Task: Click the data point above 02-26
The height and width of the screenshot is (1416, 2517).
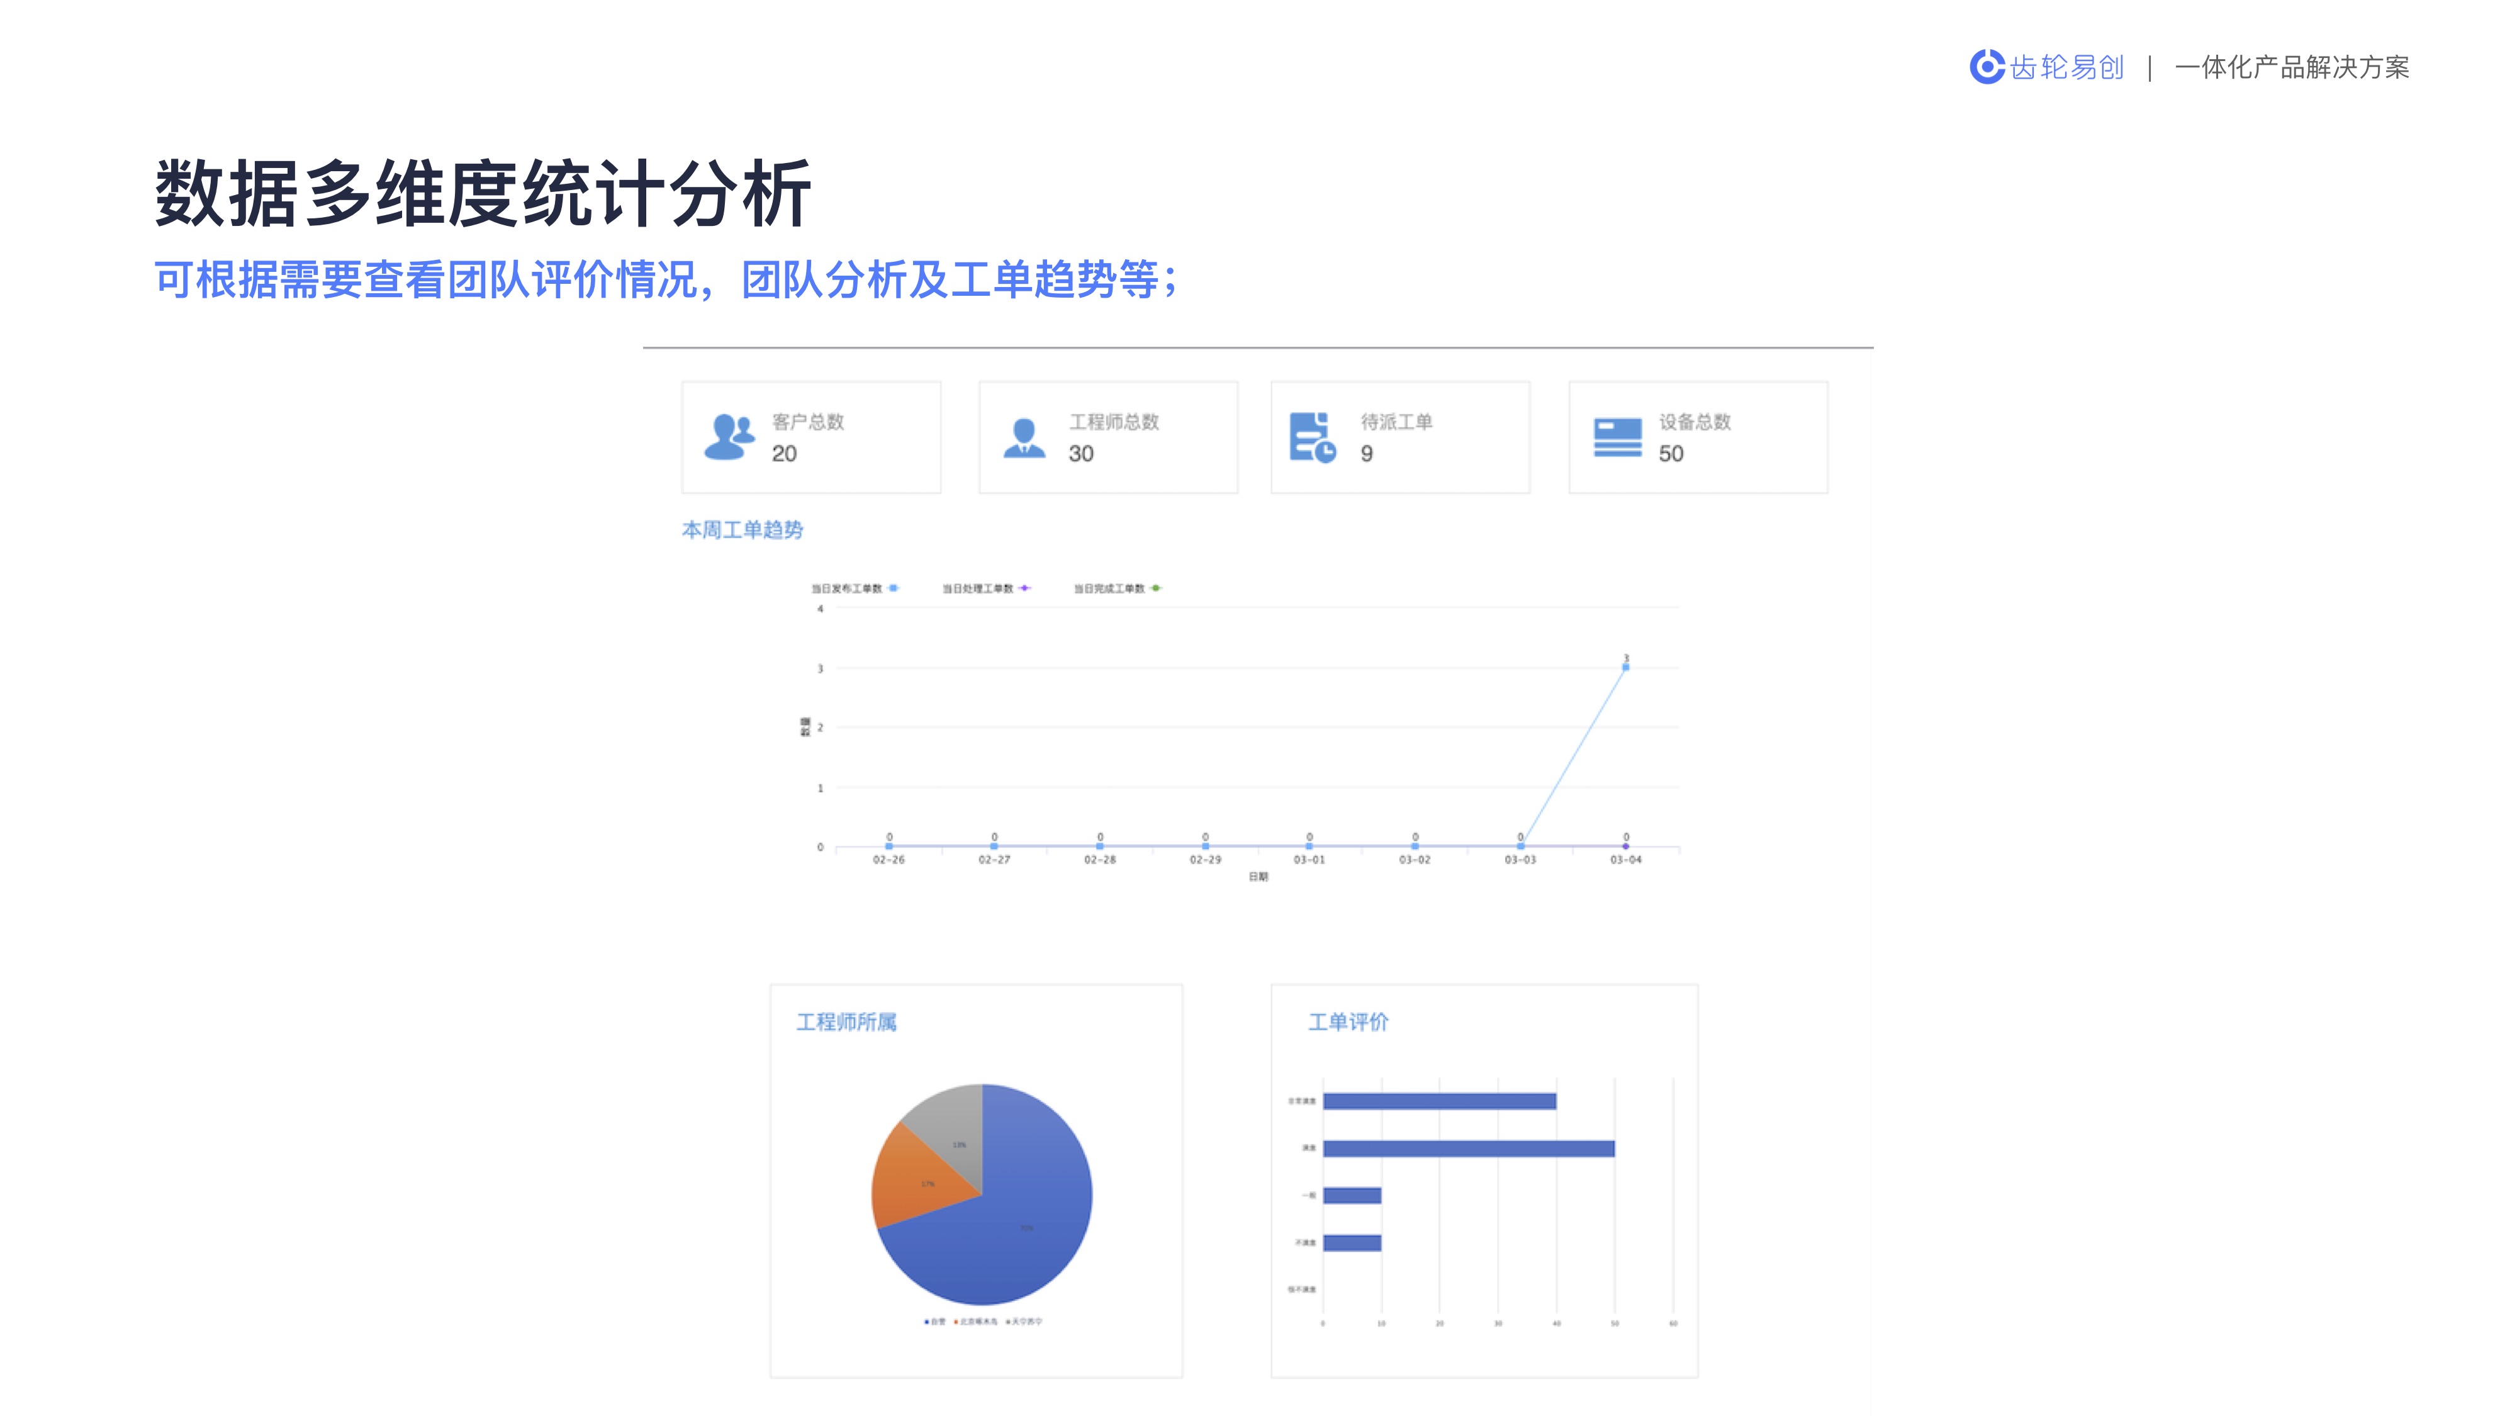Action: 889,846
